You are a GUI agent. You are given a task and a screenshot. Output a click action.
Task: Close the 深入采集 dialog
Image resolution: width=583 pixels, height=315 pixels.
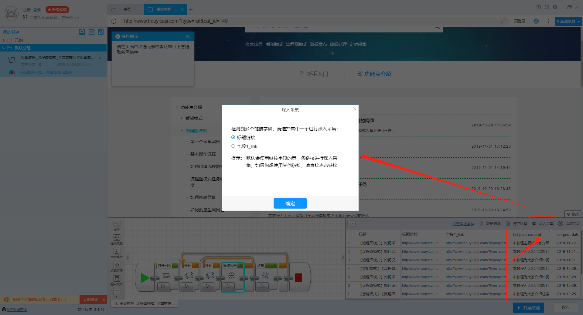click(x=354, y=109)
